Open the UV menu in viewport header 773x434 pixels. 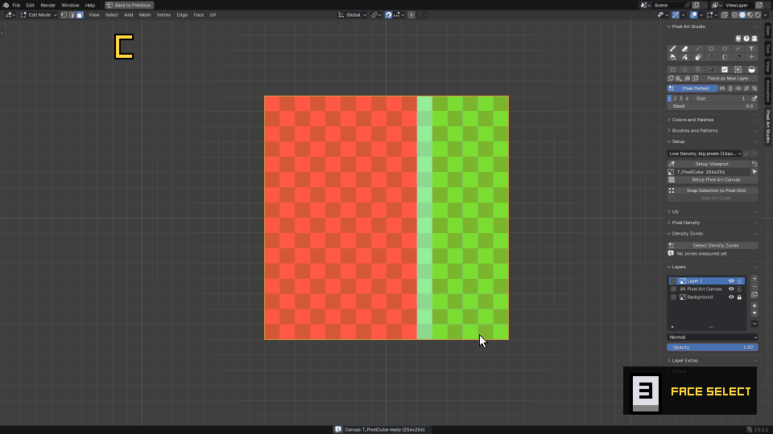[213, 15]
